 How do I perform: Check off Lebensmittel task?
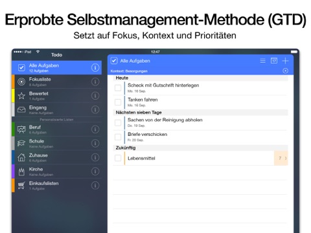click(x=118, y=158)
